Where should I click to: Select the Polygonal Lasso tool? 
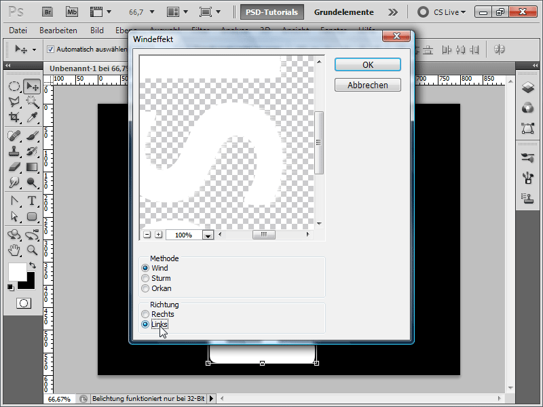(14, 102)
